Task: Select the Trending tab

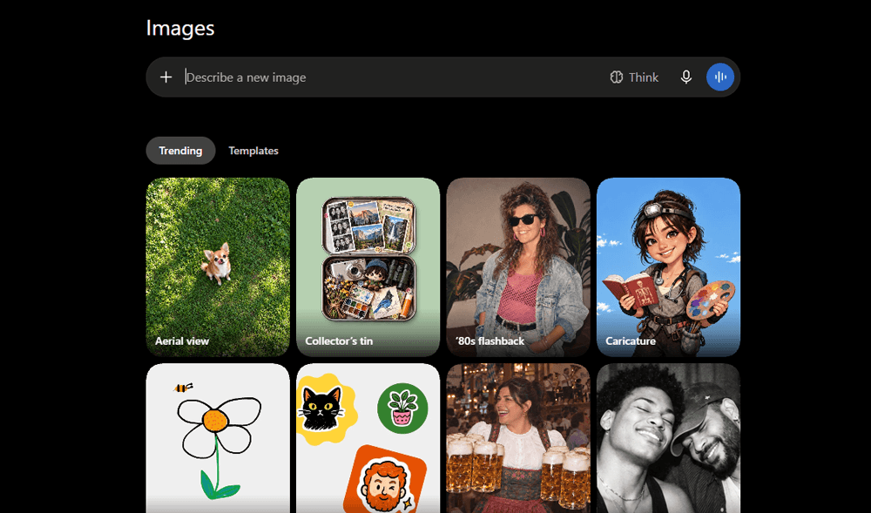Action: coord(180,151)
